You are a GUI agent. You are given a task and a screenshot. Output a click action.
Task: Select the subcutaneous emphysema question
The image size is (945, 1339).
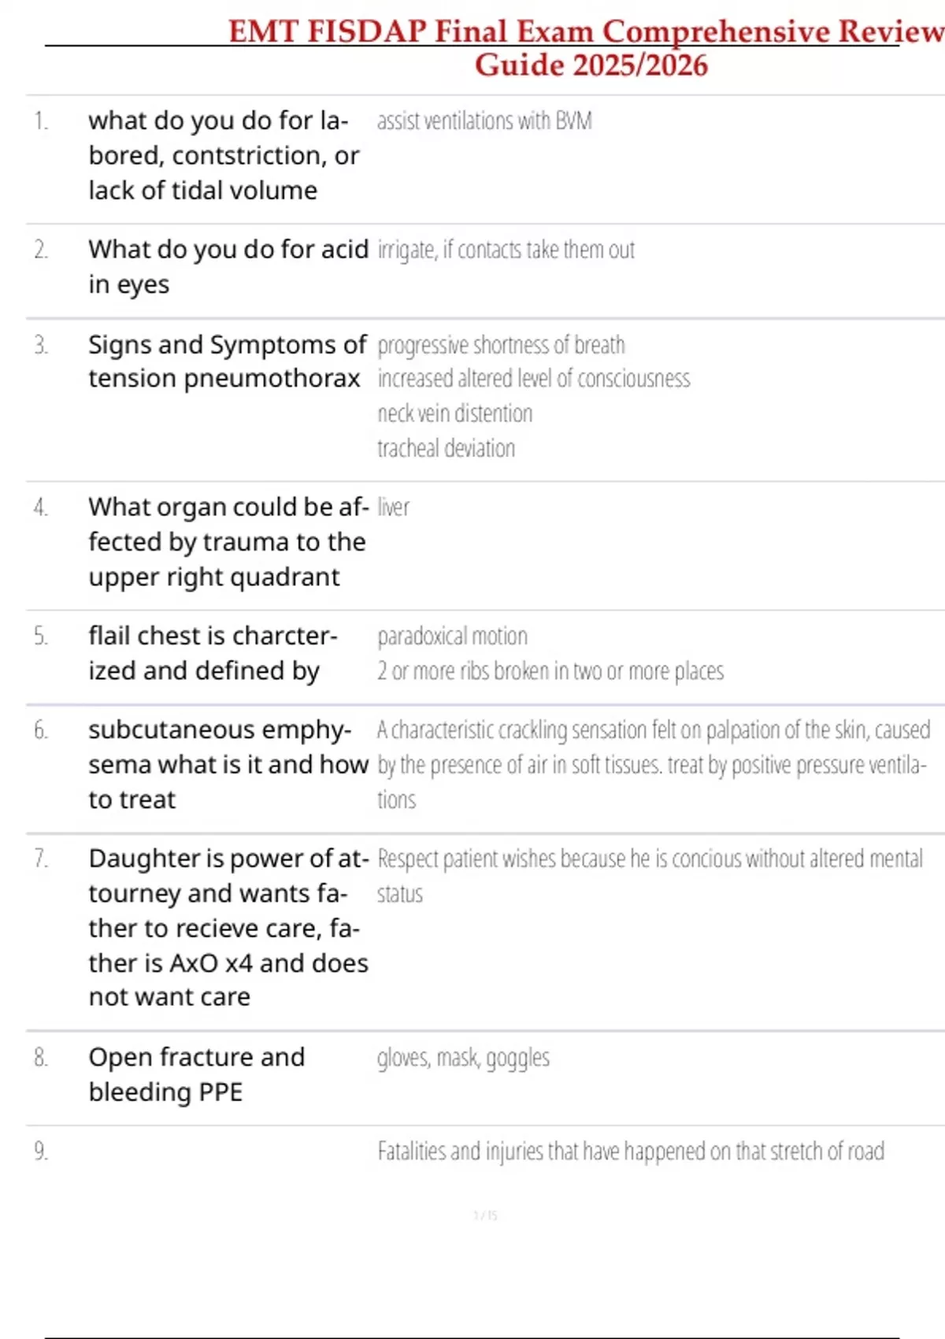pyautogui.click(x=228, y=764)
